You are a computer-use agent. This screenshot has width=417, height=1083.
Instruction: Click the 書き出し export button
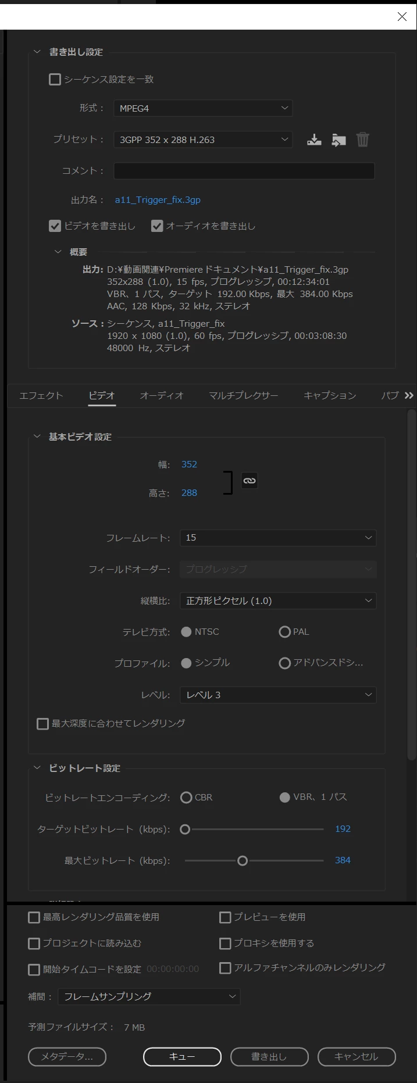[269, 1057]
